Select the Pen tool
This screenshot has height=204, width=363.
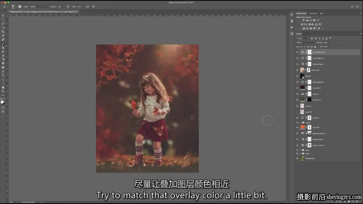tap(3, 71)
